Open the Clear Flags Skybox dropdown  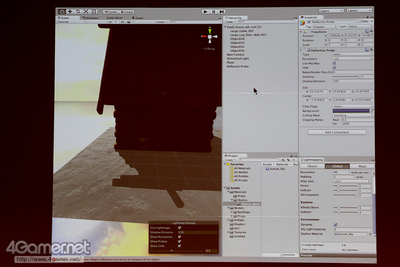(x=352, y=106)
